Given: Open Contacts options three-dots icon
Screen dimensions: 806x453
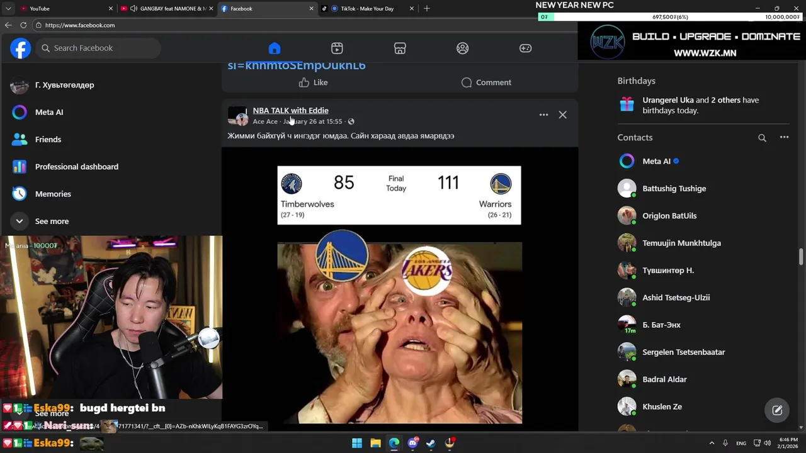Looking at the screenshot, I should tap(784, 137).
